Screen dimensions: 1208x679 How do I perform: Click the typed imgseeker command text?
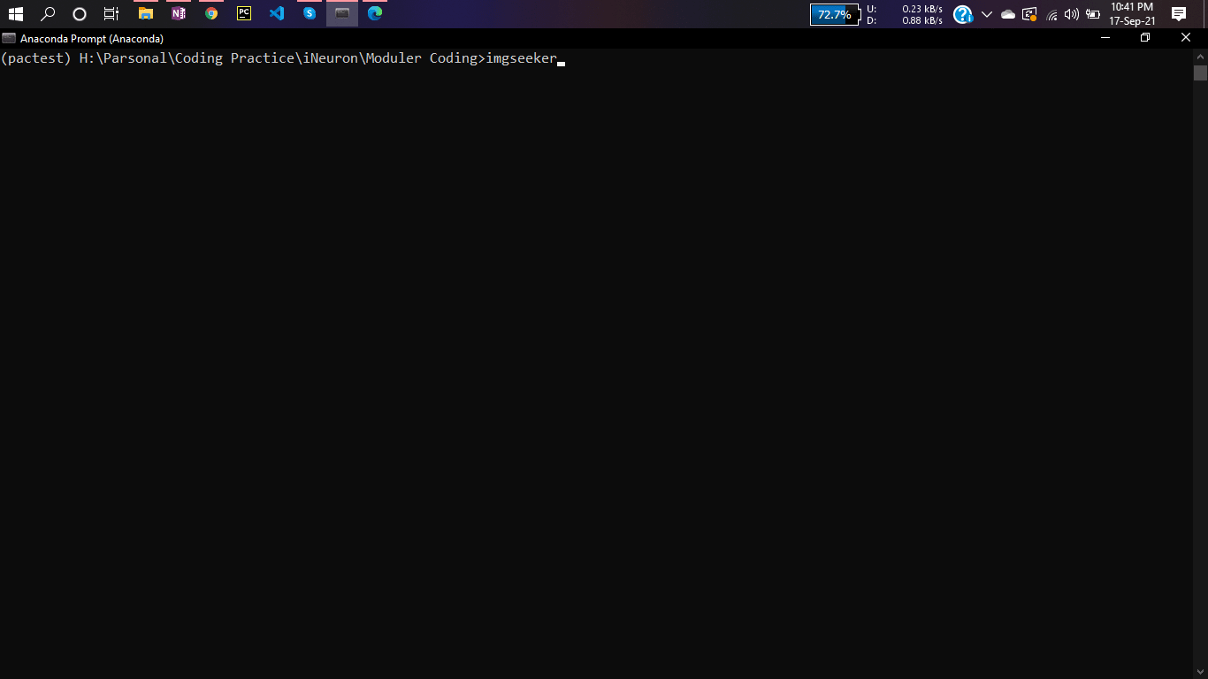point(522,58)
